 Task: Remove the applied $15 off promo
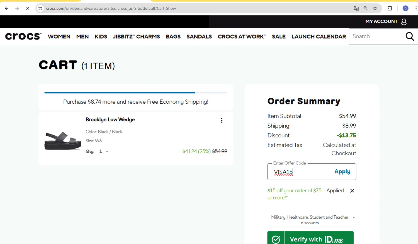[352, 191]
